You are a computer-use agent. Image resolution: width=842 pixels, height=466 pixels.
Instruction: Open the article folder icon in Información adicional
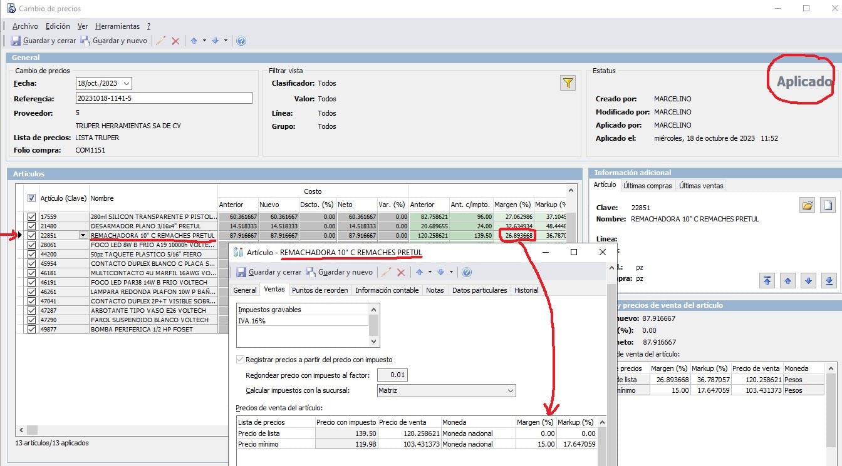click(x=807, y=205)
